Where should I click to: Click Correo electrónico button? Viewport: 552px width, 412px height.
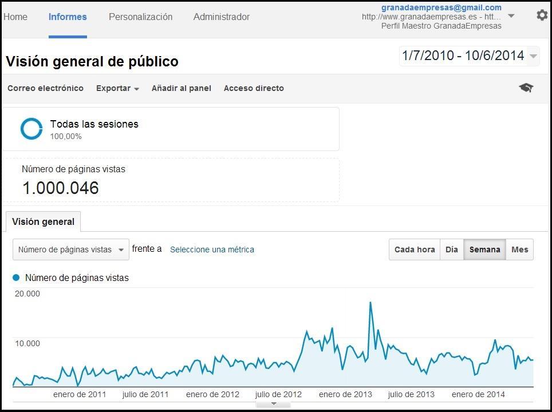point(45,88)
